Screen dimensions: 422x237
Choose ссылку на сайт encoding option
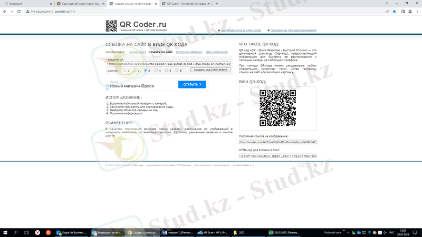click(x=161, y=52)
